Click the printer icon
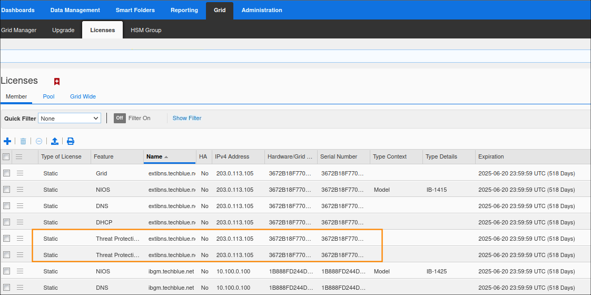The width and height of the screenshot is (591, 295). pos(71,141)
